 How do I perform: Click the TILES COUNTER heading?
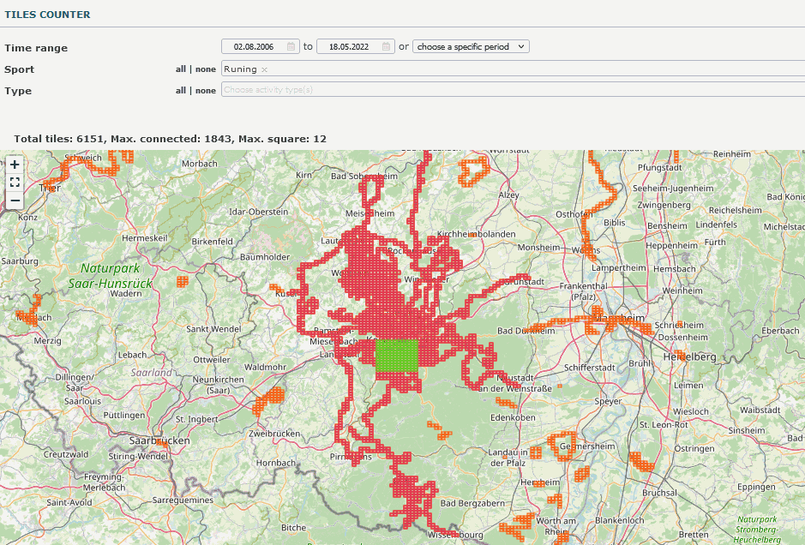pyautogui.click(x=47, y=15)
